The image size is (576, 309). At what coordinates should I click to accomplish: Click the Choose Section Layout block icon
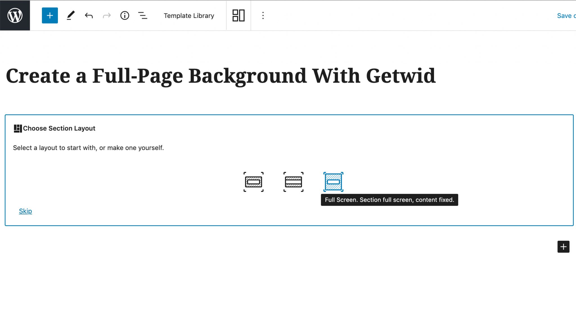18,128
